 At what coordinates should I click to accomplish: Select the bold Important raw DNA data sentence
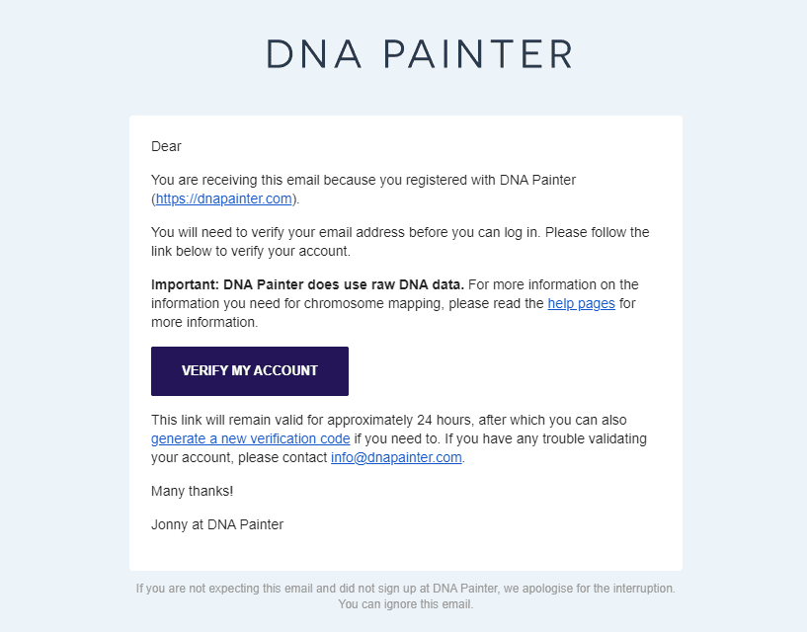[308, 284]
